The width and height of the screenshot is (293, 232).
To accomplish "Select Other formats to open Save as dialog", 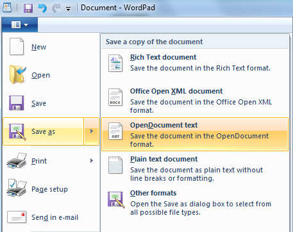I will coord(195,202).
